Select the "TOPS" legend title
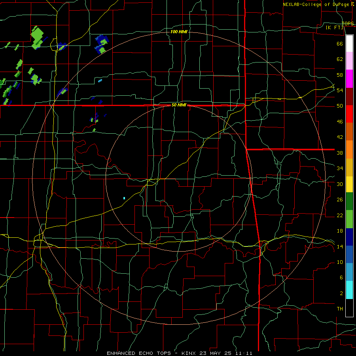The image size is (356, 356). coord(348,23)
